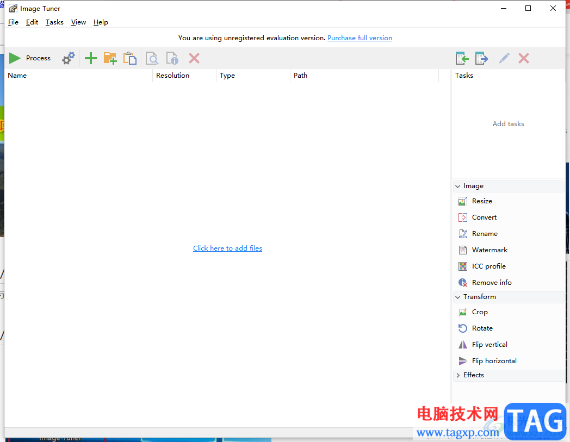The height and width of the screenshot is (442, 570).
Task: Click the Image Tuner app icon in title bar
Action: (x=13, y=8)
